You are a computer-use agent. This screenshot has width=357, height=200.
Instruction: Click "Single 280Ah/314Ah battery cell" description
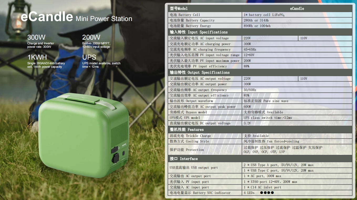point(46,65)
